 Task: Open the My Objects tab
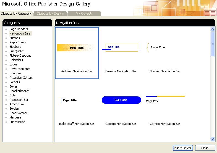tap(84, 13)
